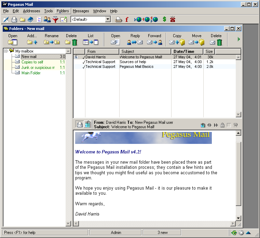
Task: Click the notepad with pencil toolbar icon
Action: pos(64,19)
